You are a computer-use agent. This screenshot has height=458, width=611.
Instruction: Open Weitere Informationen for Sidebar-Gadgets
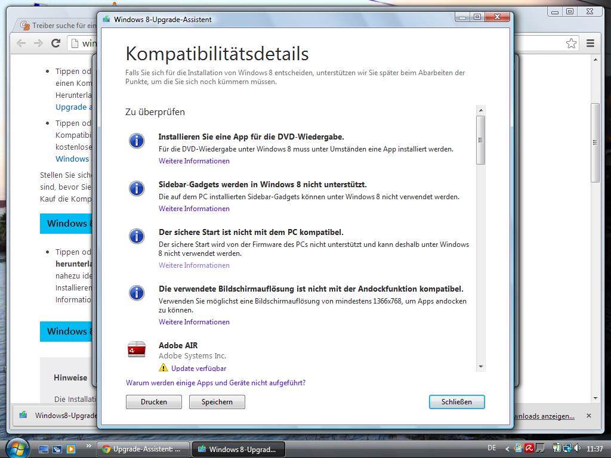[194, 209]
